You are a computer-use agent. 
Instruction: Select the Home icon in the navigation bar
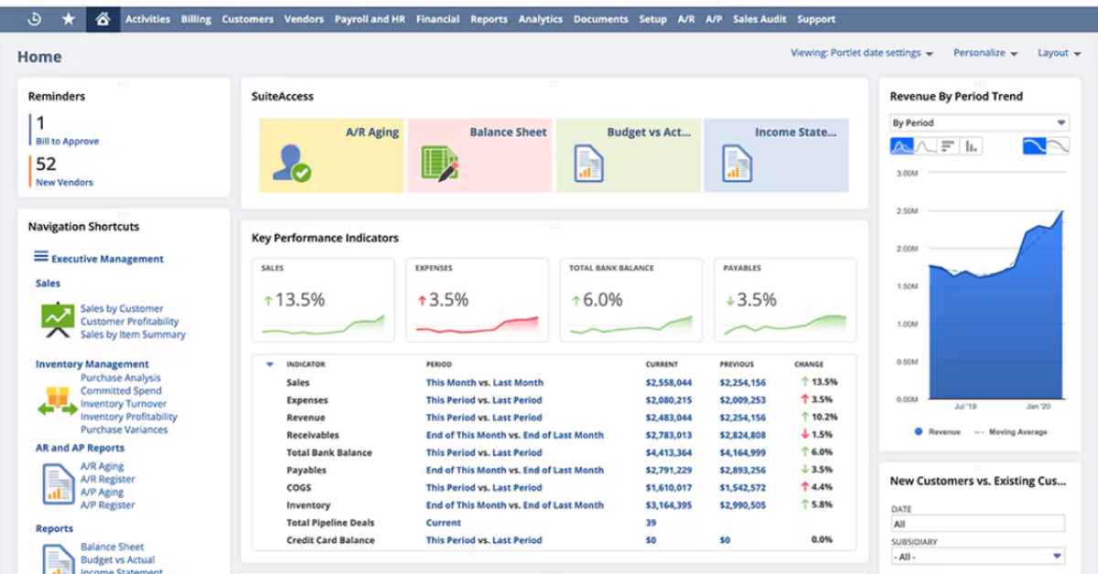[102, 18]
